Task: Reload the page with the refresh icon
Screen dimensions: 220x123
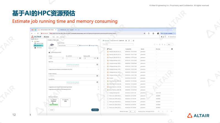Action: coord(38,33)
